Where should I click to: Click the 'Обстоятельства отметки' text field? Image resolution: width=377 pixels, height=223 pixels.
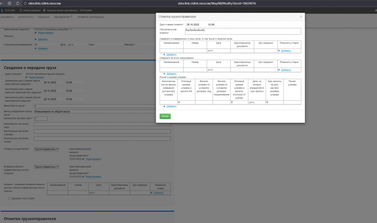[243, 31]
